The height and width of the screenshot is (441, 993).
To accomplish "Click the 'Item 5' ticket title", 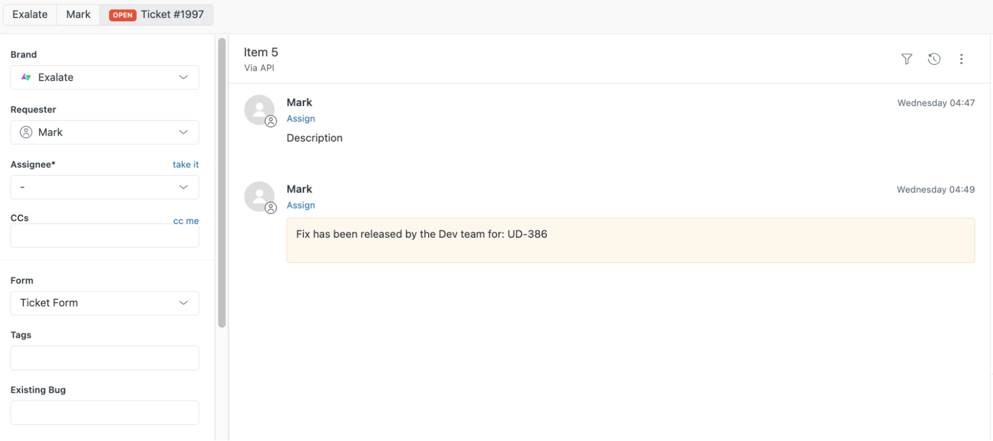I will pos(261,52).
